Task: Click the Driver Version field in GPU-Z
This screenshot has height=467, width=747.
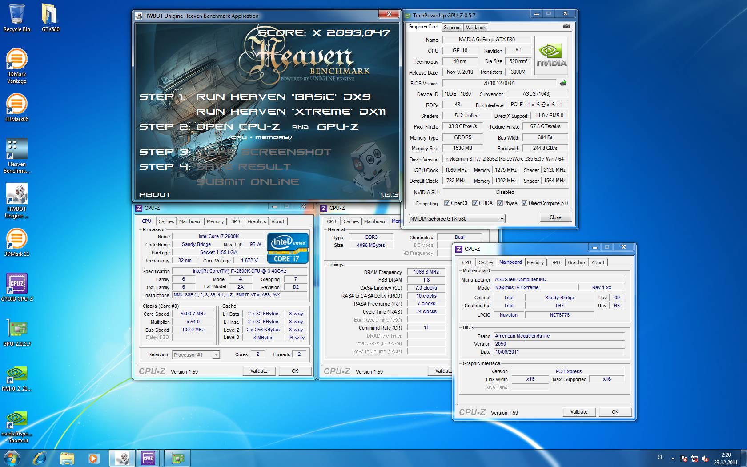Action: (x=506, y=159)
